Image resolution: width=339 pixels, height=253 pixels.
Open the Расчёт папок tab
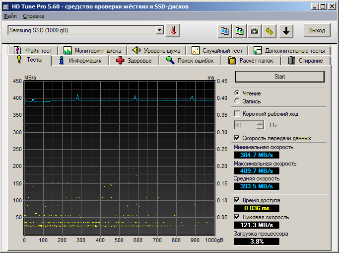251,61
